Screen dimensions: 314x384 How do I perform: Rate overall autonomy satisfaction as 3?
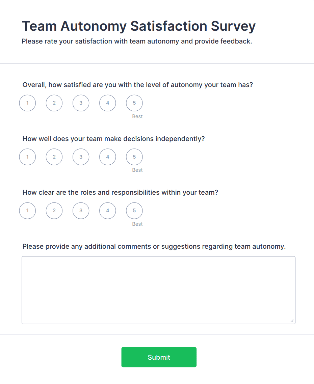[x=81, y=103]
